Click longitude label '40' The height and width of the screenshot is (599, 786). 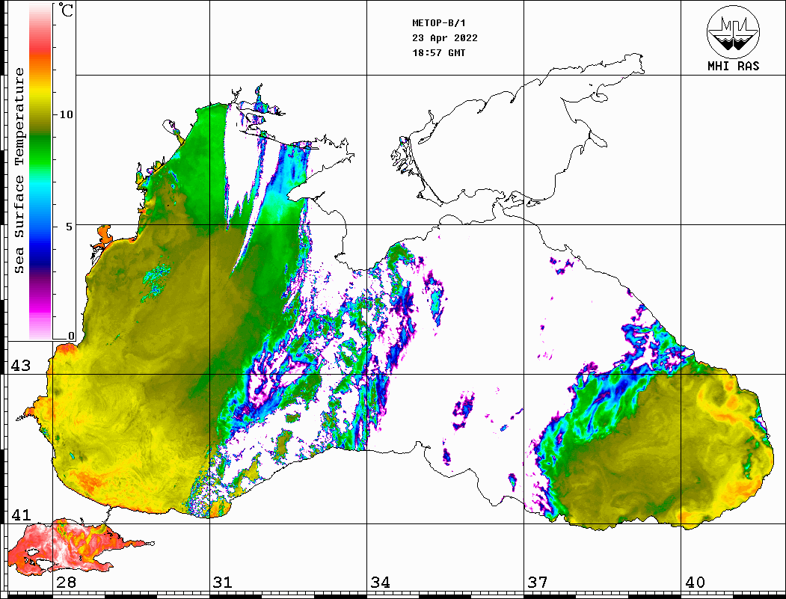coord(695,582)
